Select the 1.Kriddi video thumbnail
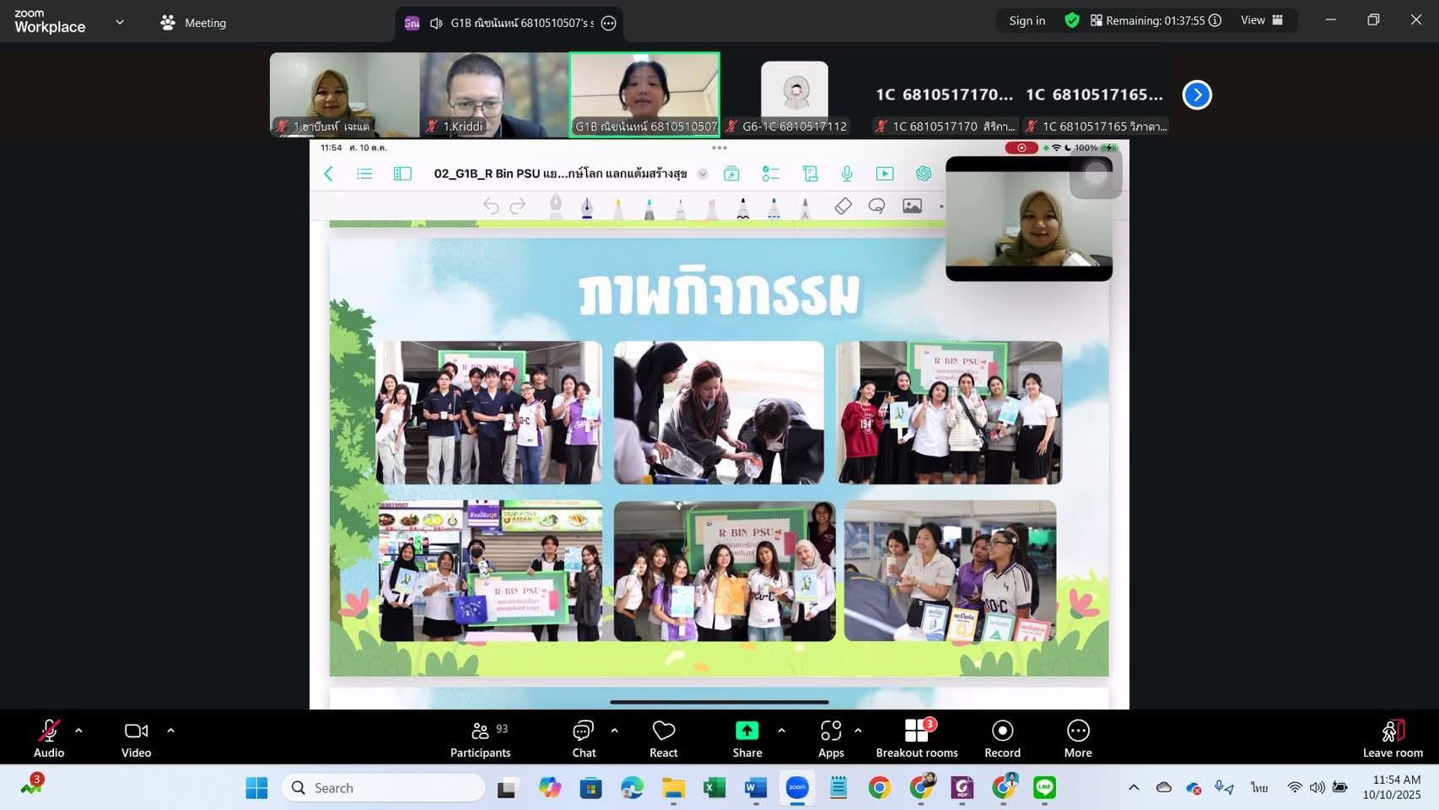 [494, 94]
